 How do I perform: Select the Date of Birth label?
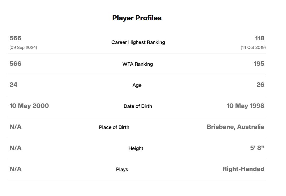pyautogui.click(x=138, y=106)
